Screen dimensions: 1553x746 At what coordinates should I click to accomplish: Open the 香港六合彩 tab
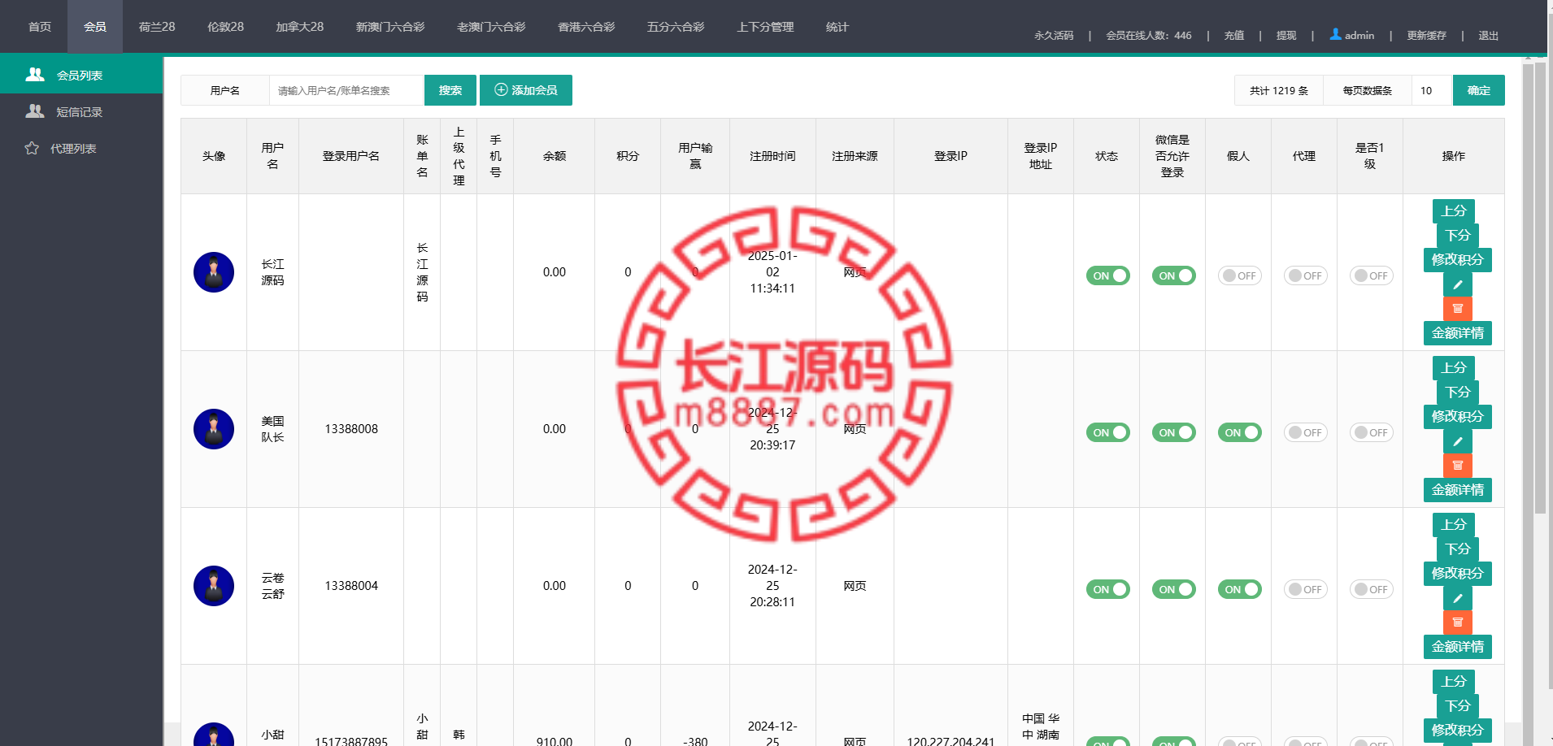[586, 27]
